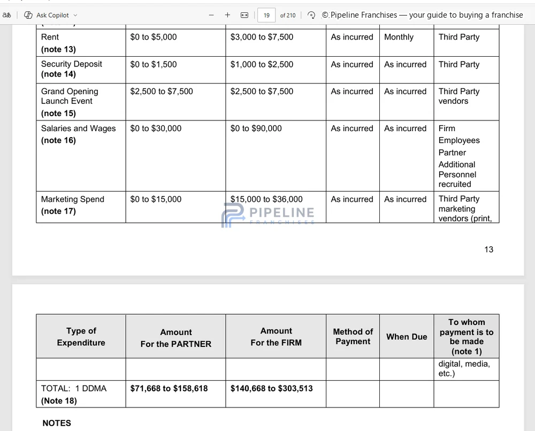Click 'Firm' in the Salaries payee cell
Screen dimensions: 535x431
pos(447,128)
